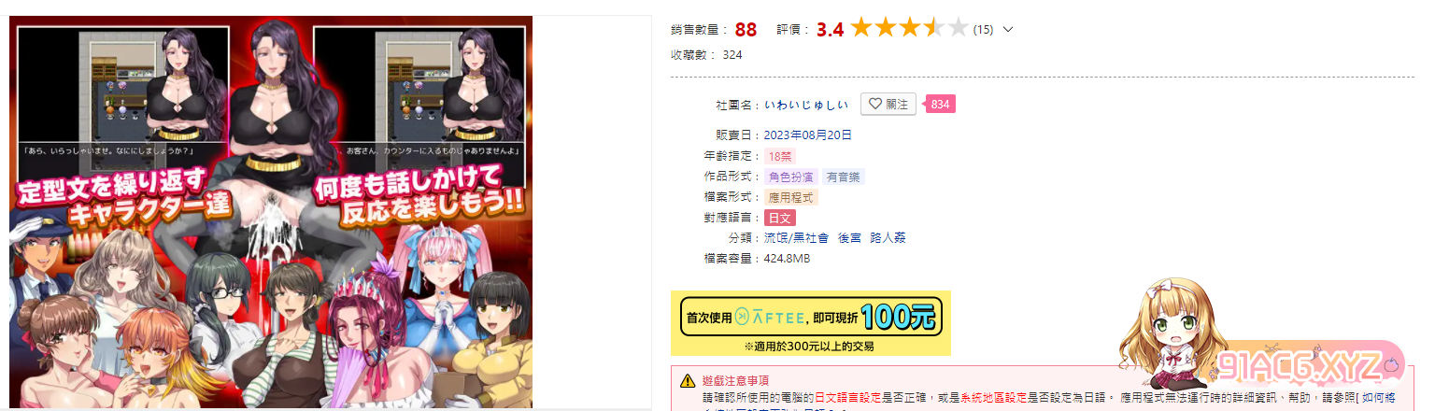Click the 日文 language tag
Viewport: 1435px width, 411px height.
tap(779, 218)
